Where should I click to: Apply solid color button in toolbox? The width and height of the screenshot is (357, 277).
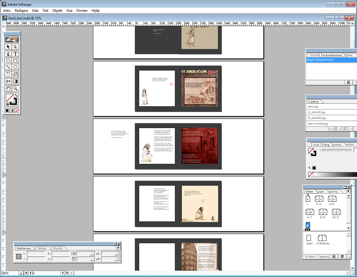(7, 111)
